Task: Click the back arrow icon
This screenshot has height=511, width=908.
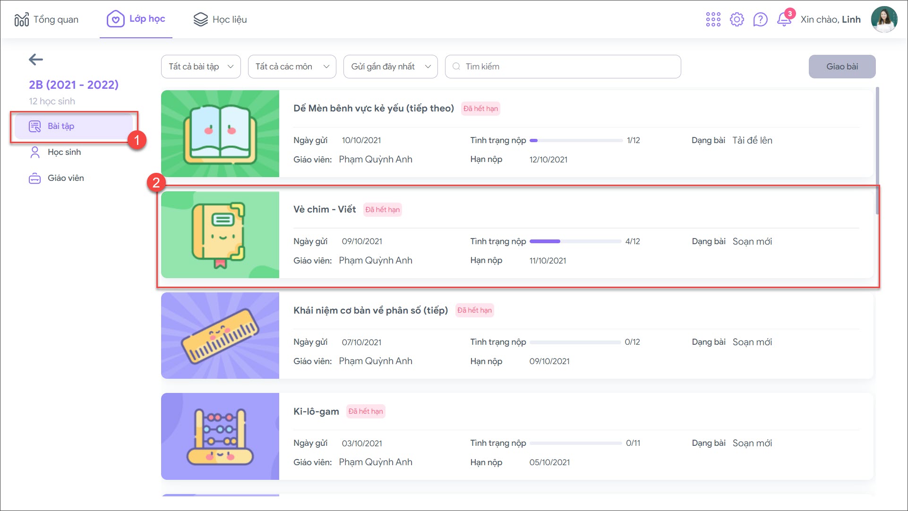Action: click(36, 60)
